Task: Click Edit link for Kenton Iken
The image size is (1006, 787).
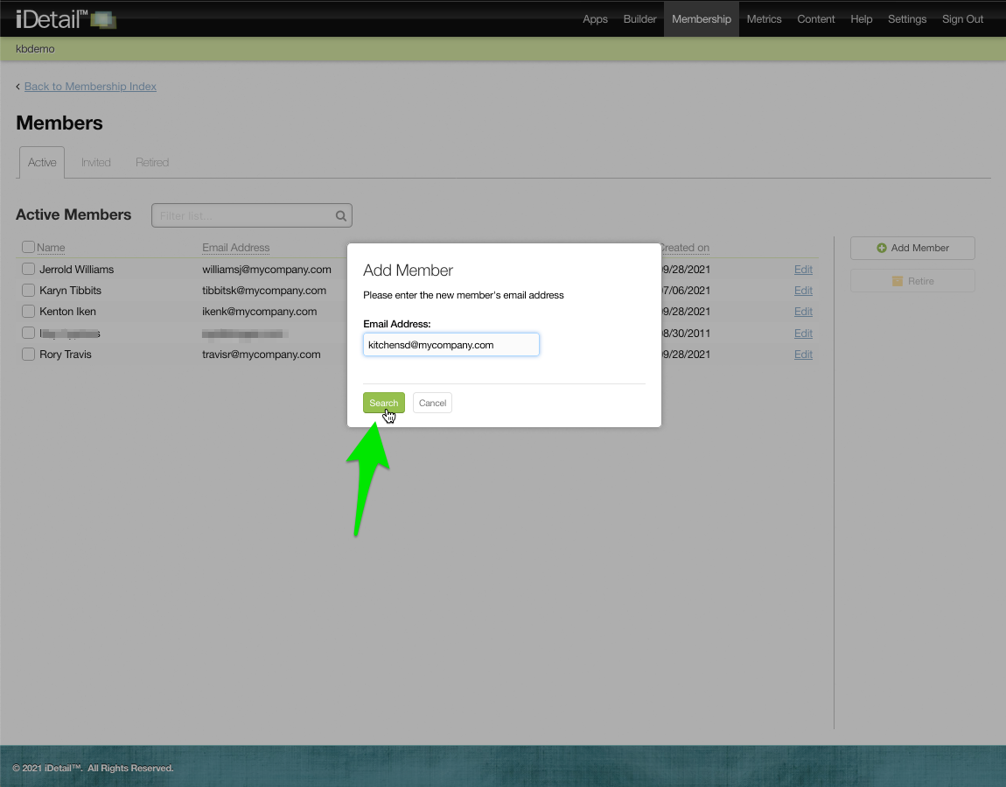Action: pyautogui.click(x=803, y=312)
